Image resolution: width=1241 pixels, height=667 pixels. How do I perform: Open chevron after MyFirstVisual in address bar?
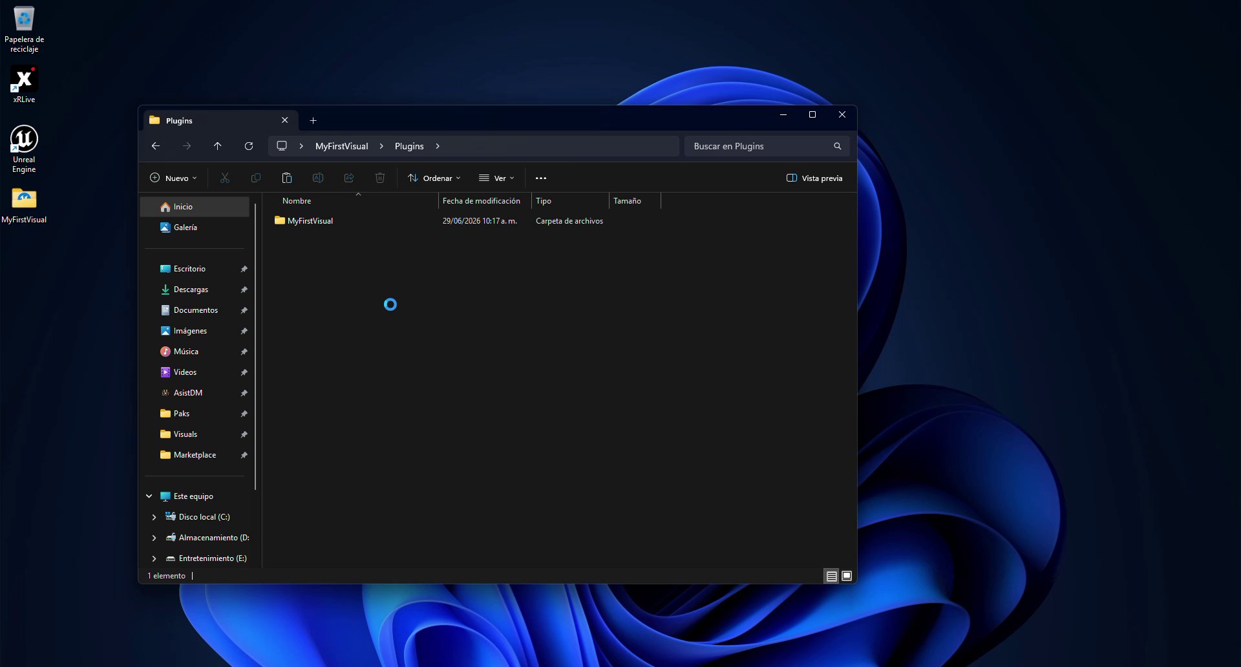[381, 146]
